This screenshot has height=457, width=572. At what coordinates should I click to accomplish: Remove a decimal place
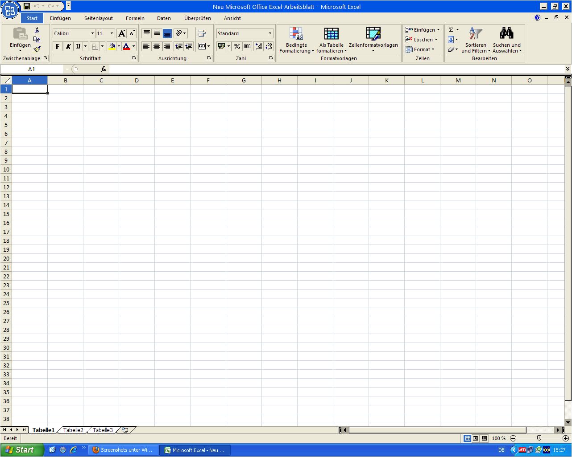[269, 46]
